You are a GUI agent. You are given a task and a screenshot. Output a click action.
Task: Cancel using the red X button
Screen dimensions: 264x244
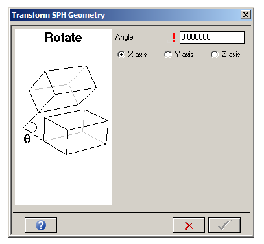[189, 225]
